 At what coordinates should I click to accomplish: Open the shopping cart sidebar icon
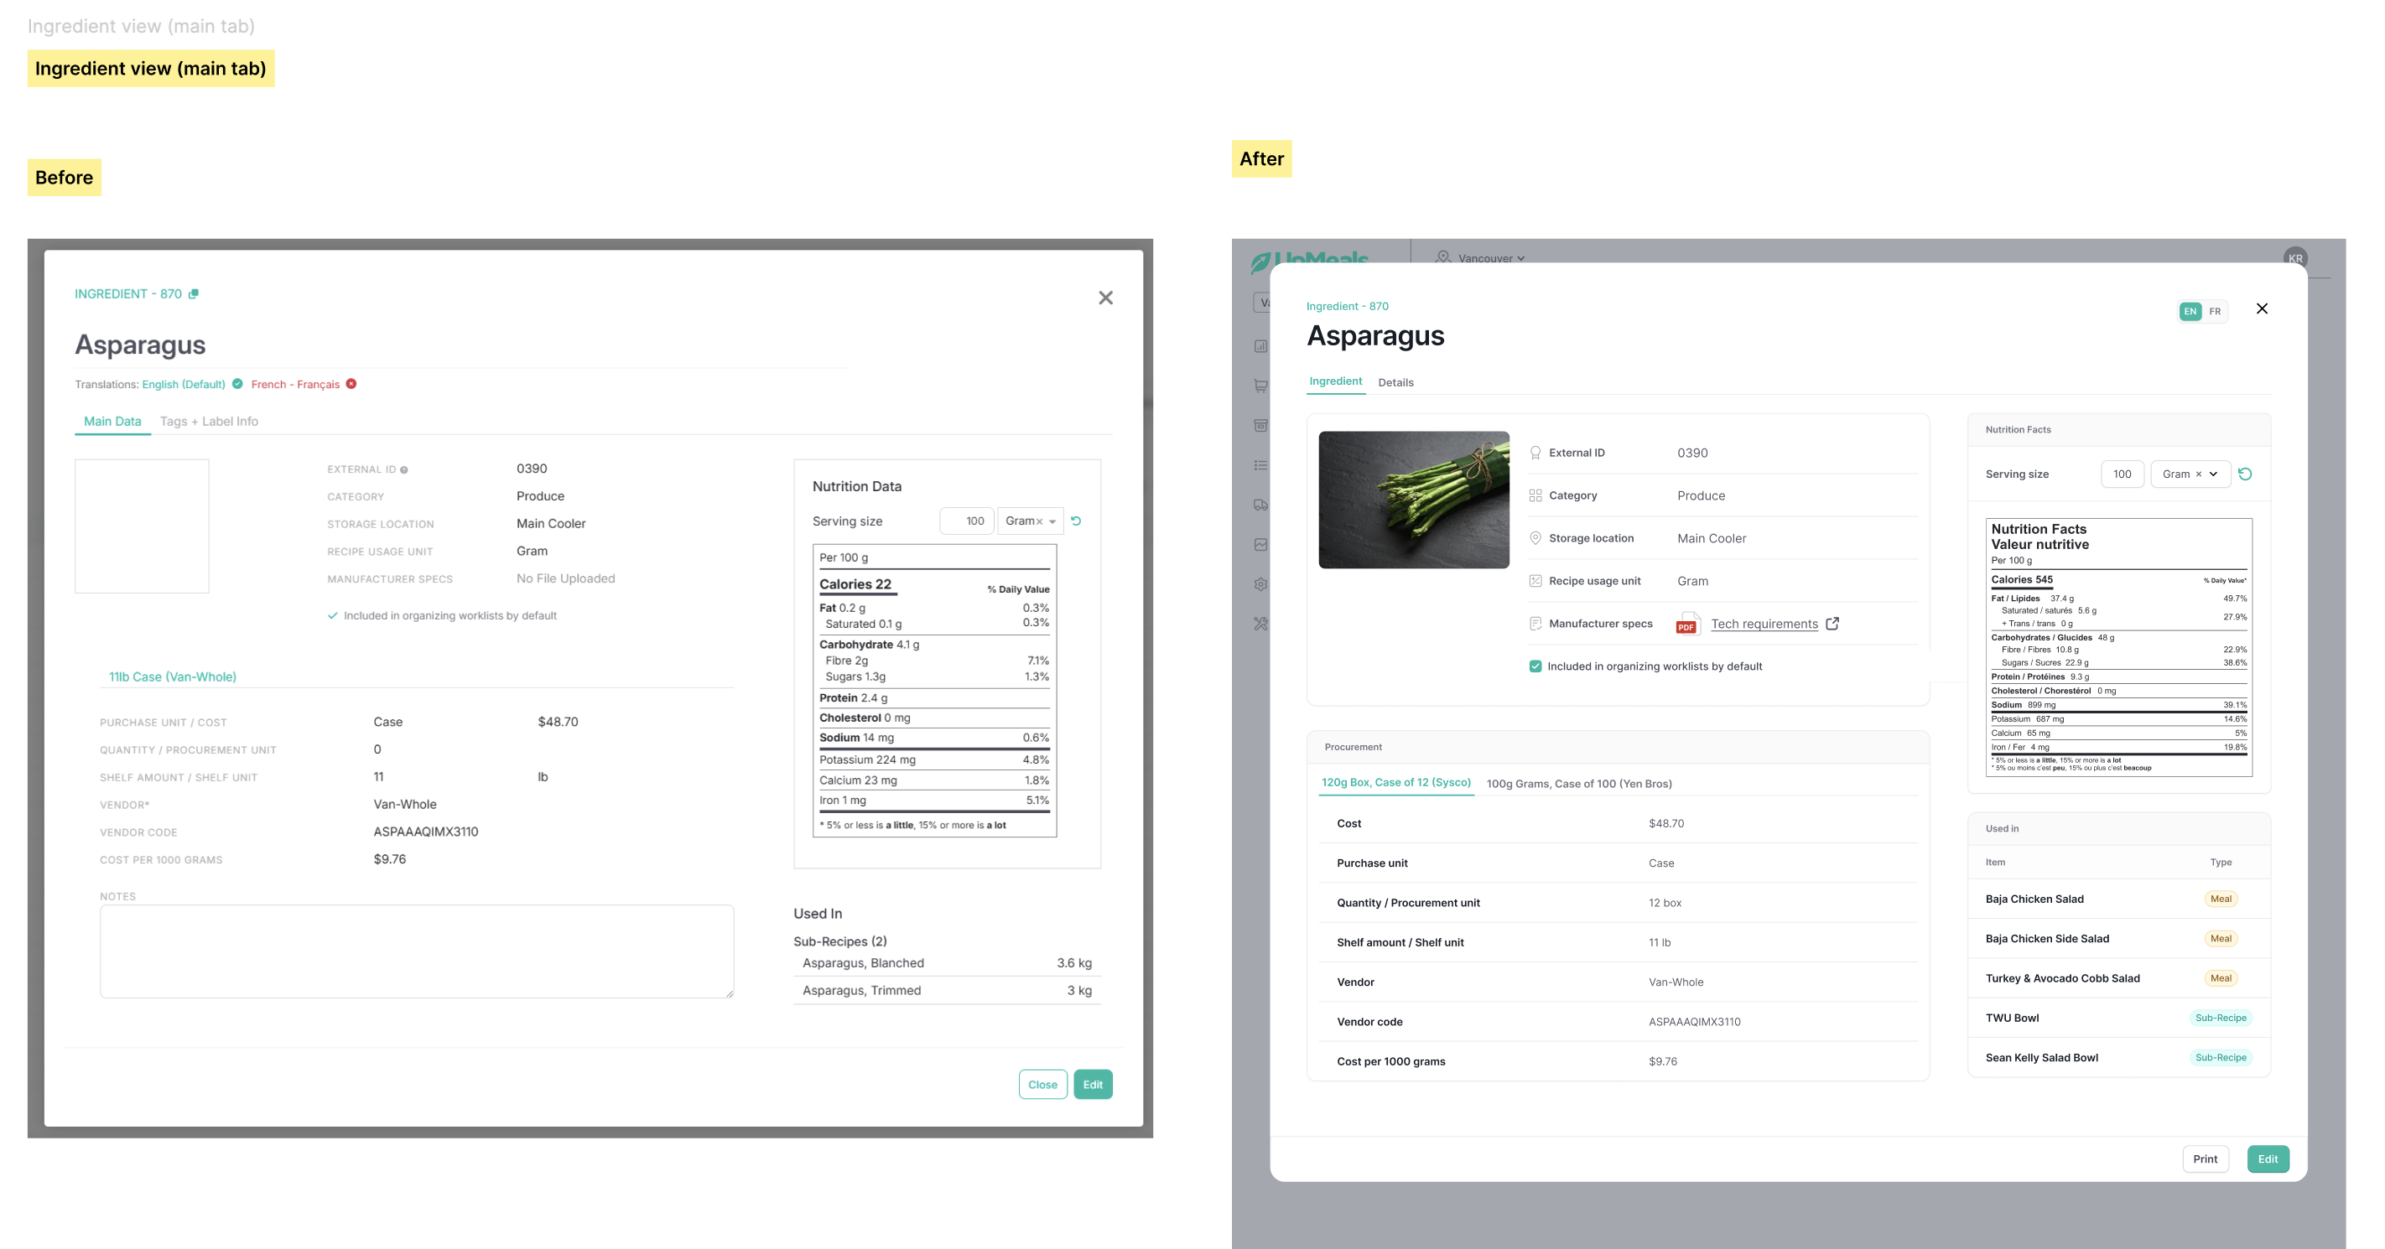(1260, 386)
